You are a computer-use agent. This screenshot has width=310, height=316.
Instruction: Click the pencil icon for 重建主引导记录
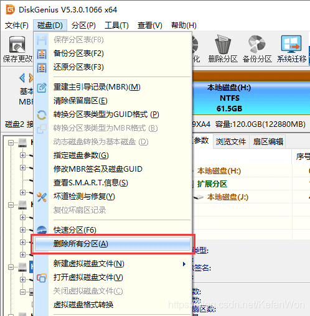click(x=42, y=88)
